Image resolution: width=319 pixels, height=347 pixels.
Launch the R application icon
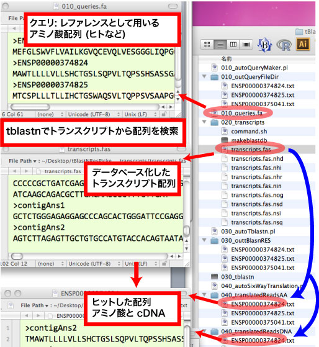click(284, 45)
